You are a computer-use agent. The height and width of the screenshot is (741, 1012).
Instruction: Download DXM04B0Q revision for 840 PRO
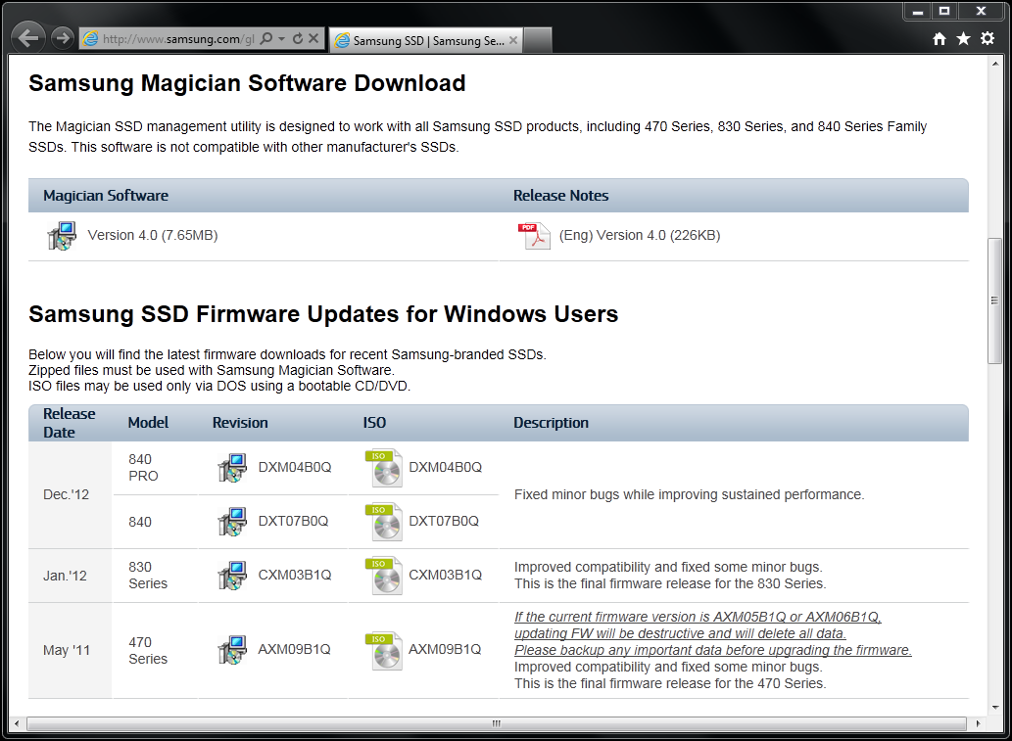click(x=294, y=468)
